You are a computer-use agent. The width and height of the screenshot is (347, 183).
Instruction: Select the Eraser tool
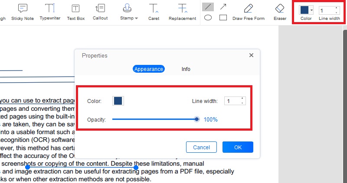[x=280, y=13]
